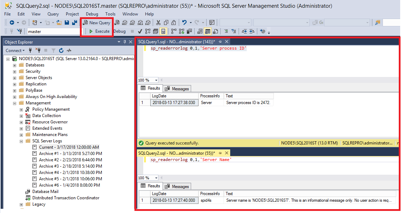403x213 pixels.
Task: Switch to the Messages tab of SQLQuery1
Action: click(x=177, y=88)
